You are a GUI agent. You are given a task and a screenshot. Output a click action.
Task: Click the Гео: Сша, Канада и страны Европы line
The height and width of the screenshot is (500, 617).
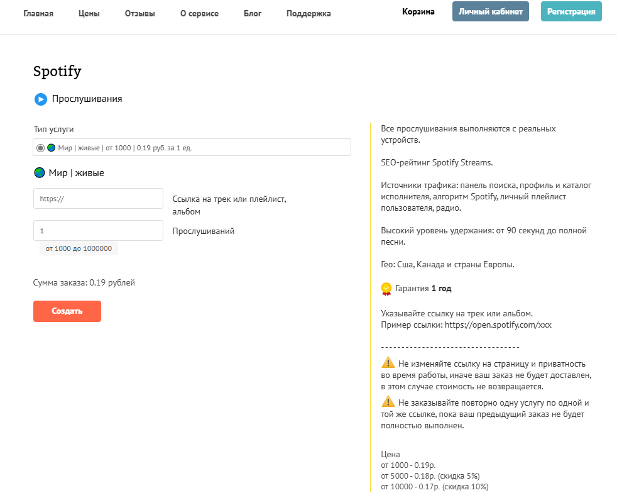[448, 264]
